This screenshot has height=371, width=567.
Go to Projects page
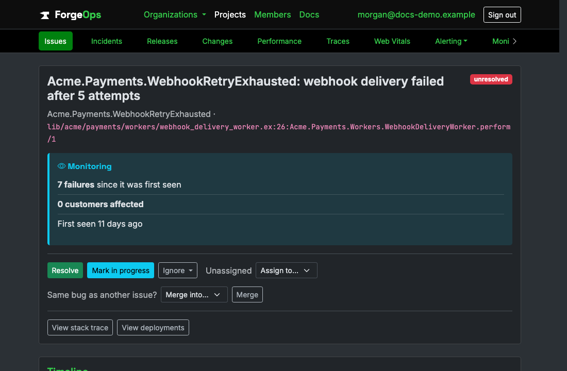230,15
